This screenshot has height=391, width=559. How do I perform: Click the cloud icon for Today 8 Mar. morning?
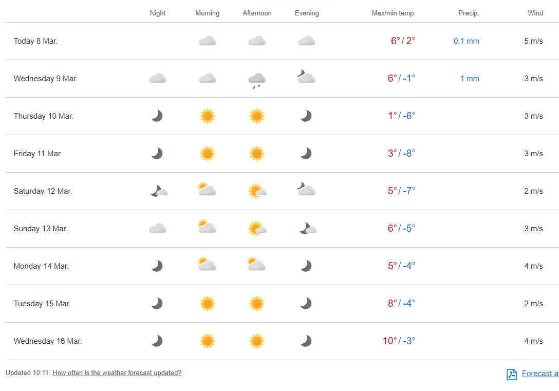click(208, 41)
